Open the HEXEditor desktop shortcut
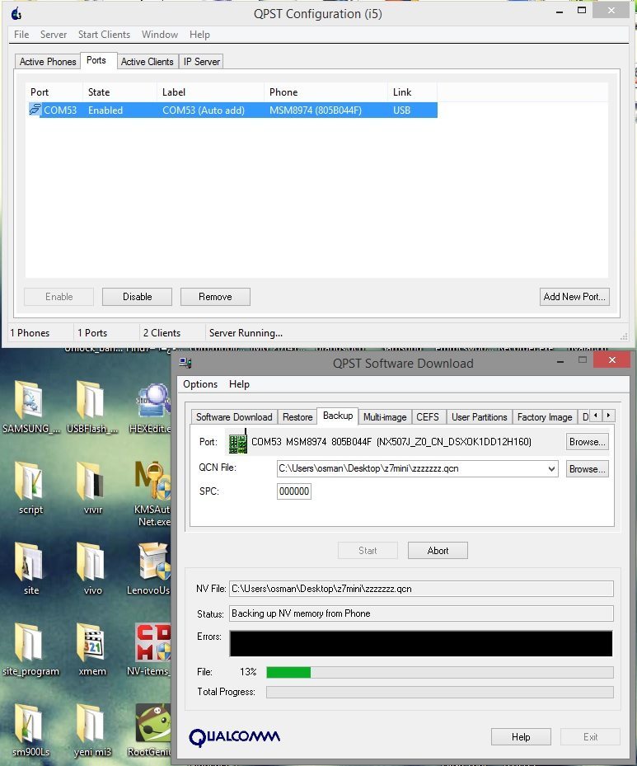The image size is (637, 766). [x=153, y=402]
